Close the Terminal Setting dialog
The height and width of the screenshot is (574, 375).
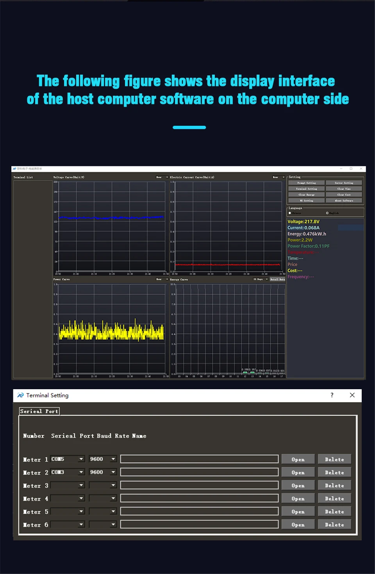(352, 395)
